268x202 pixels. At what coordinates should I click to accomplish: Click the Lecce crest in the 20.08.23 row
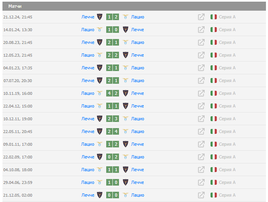tap(100, 42)
